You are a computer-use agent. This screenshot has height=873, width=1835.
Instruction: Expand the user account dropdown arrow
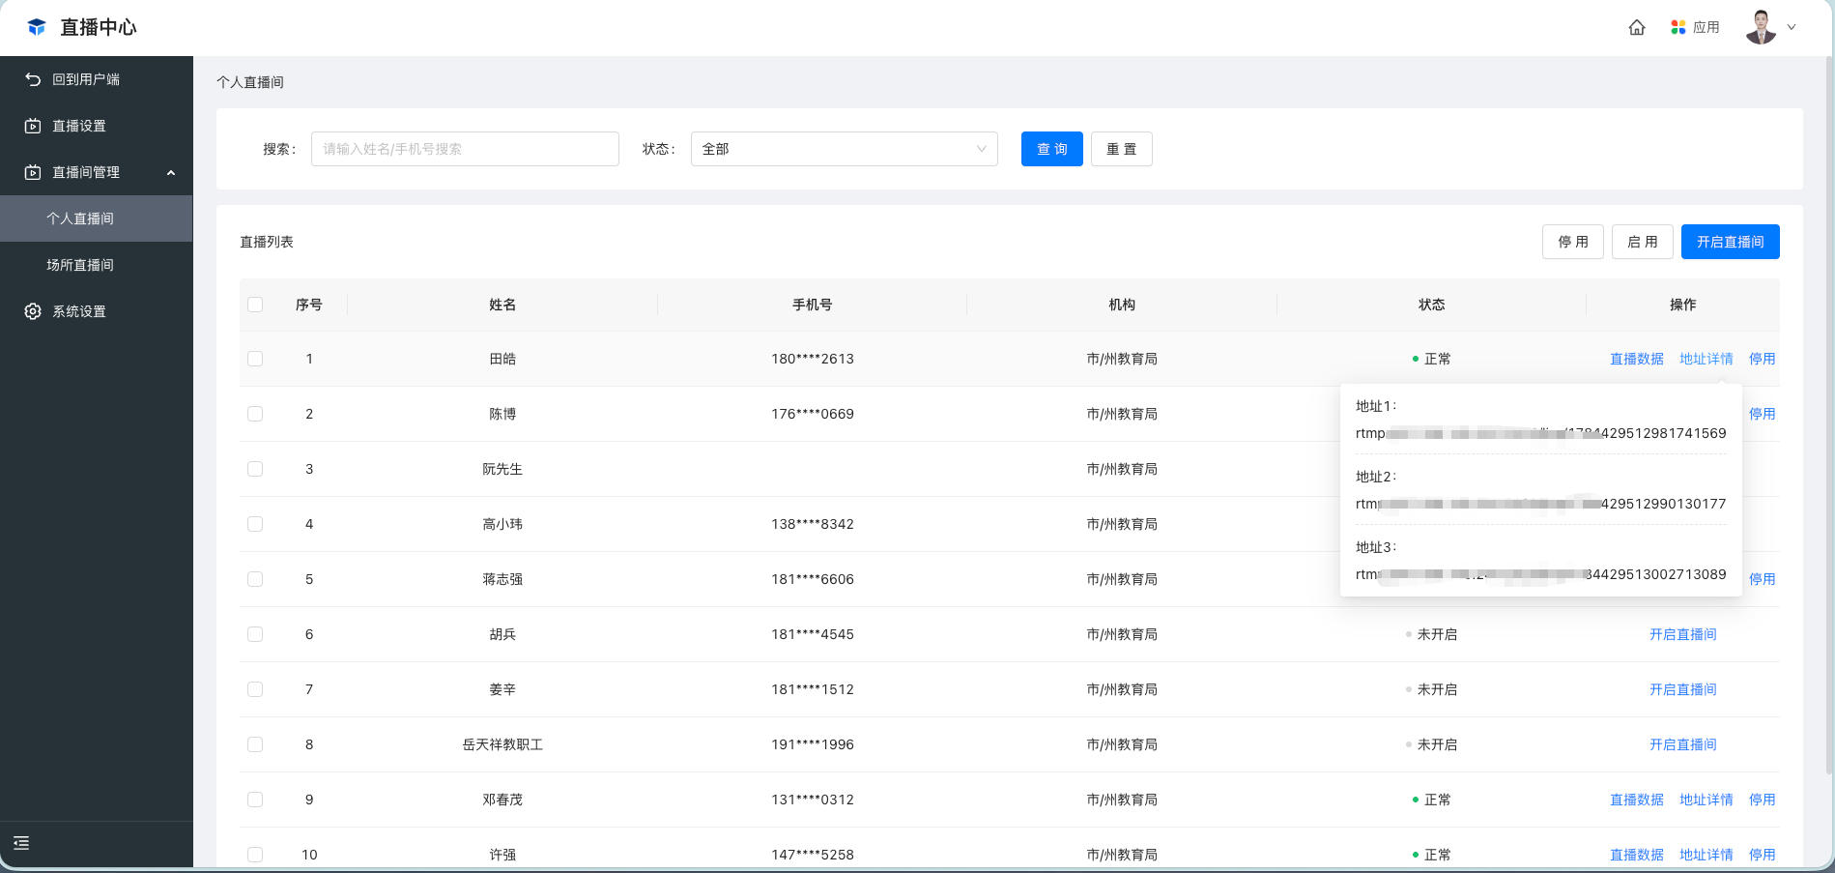coord(1792,27)
